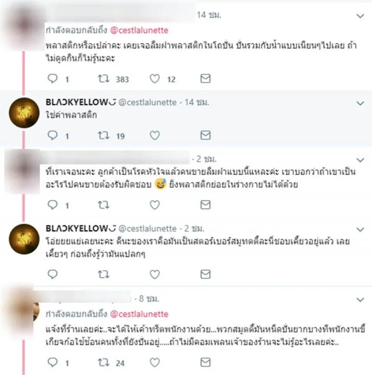
Task: Expand options chevron on the top tweet
Action: (360, 16)
